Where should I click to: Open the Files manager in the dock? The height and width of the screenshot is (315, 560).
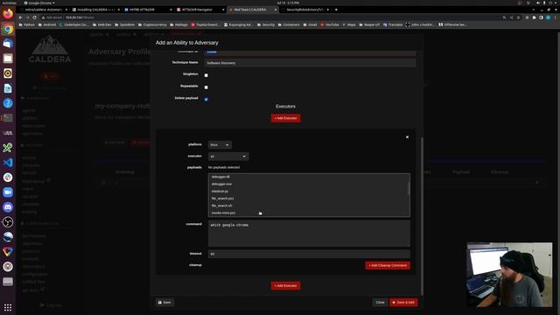(x=8, y=59)
